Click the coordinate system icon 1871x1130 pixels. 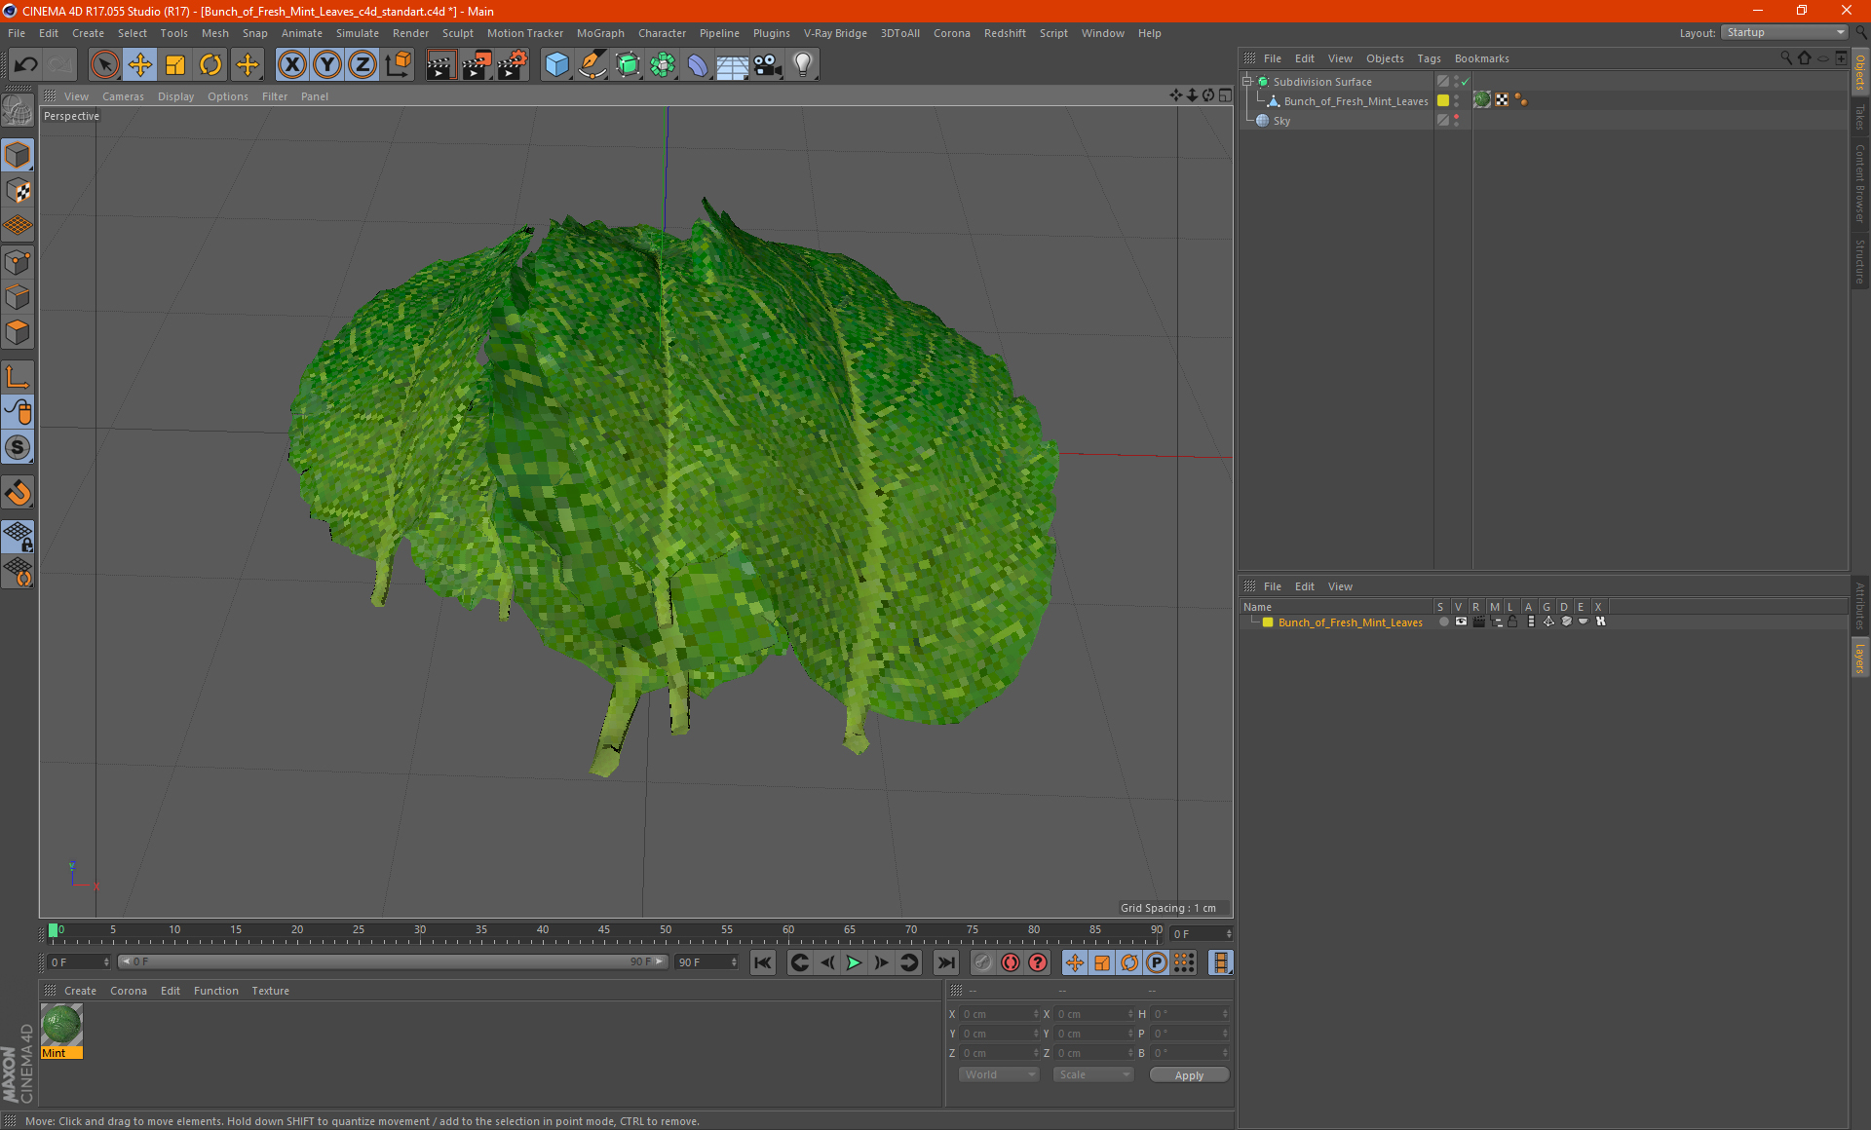(x=398, y=65)
